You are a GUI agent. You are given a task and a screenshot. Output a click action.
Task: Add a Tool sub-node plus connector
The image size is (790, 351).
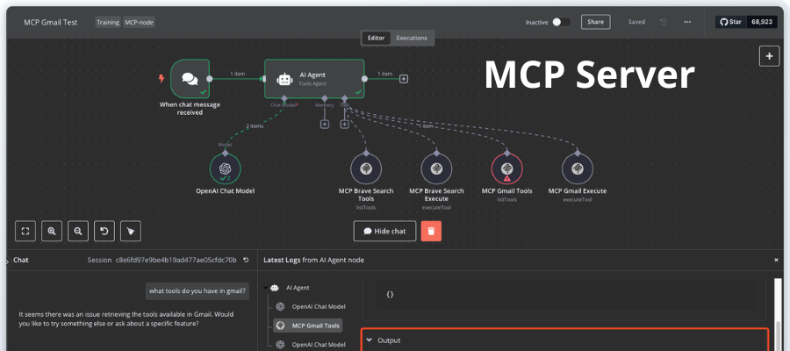pos(345,124)
